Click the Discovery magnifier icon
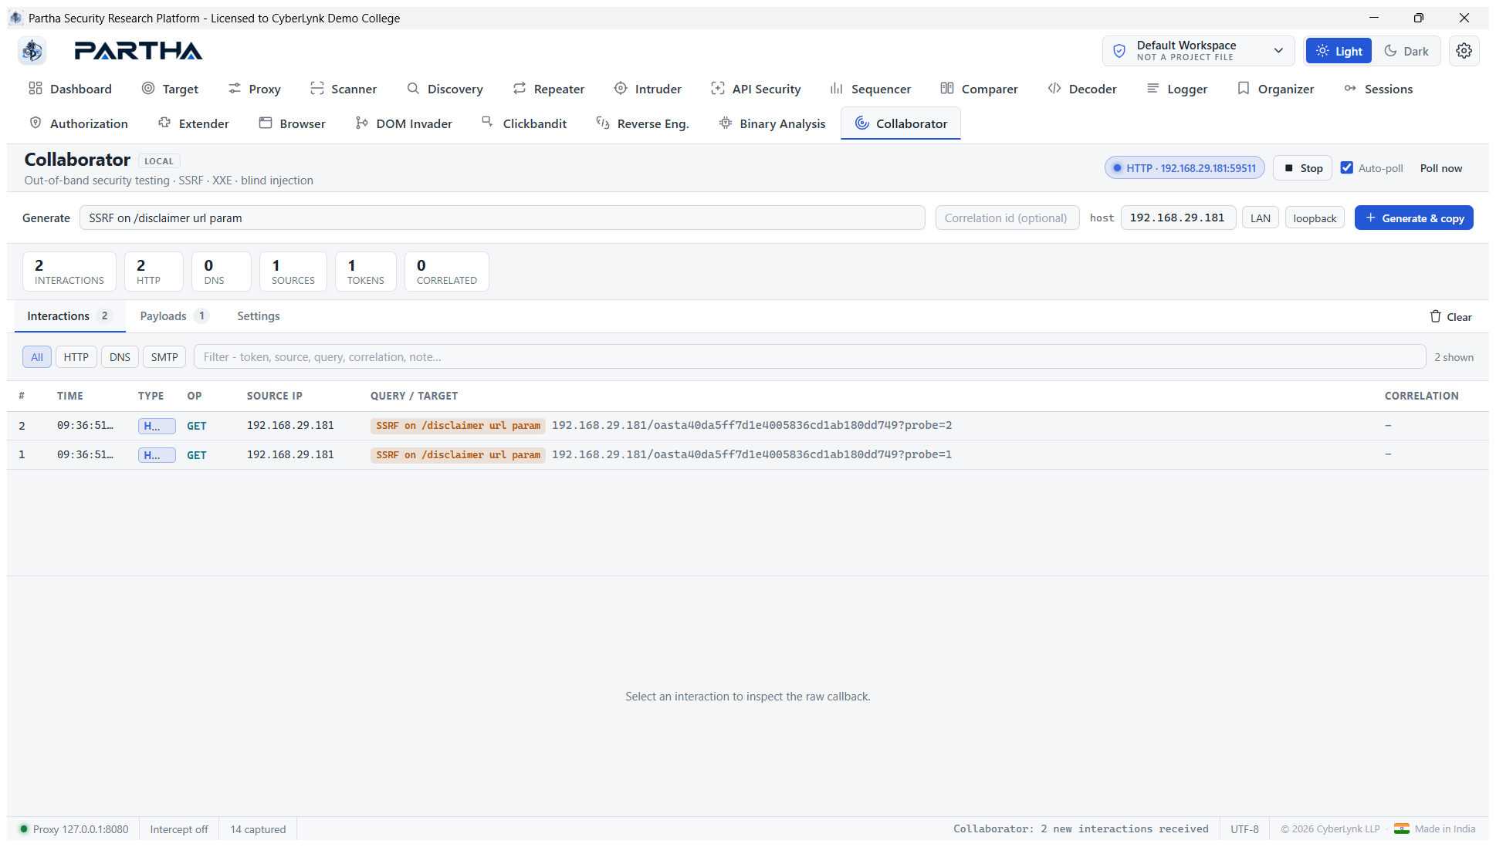 point(413,89)
